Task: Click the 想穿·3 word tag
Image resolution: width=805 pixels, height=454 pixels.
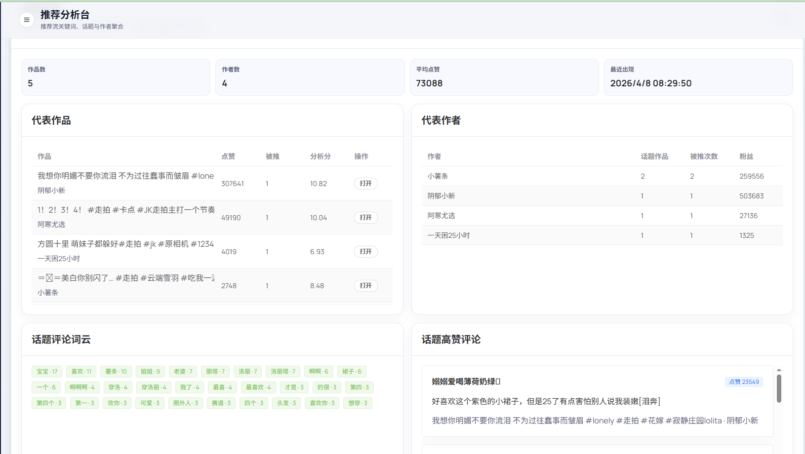Action: (x=358, y=403)
